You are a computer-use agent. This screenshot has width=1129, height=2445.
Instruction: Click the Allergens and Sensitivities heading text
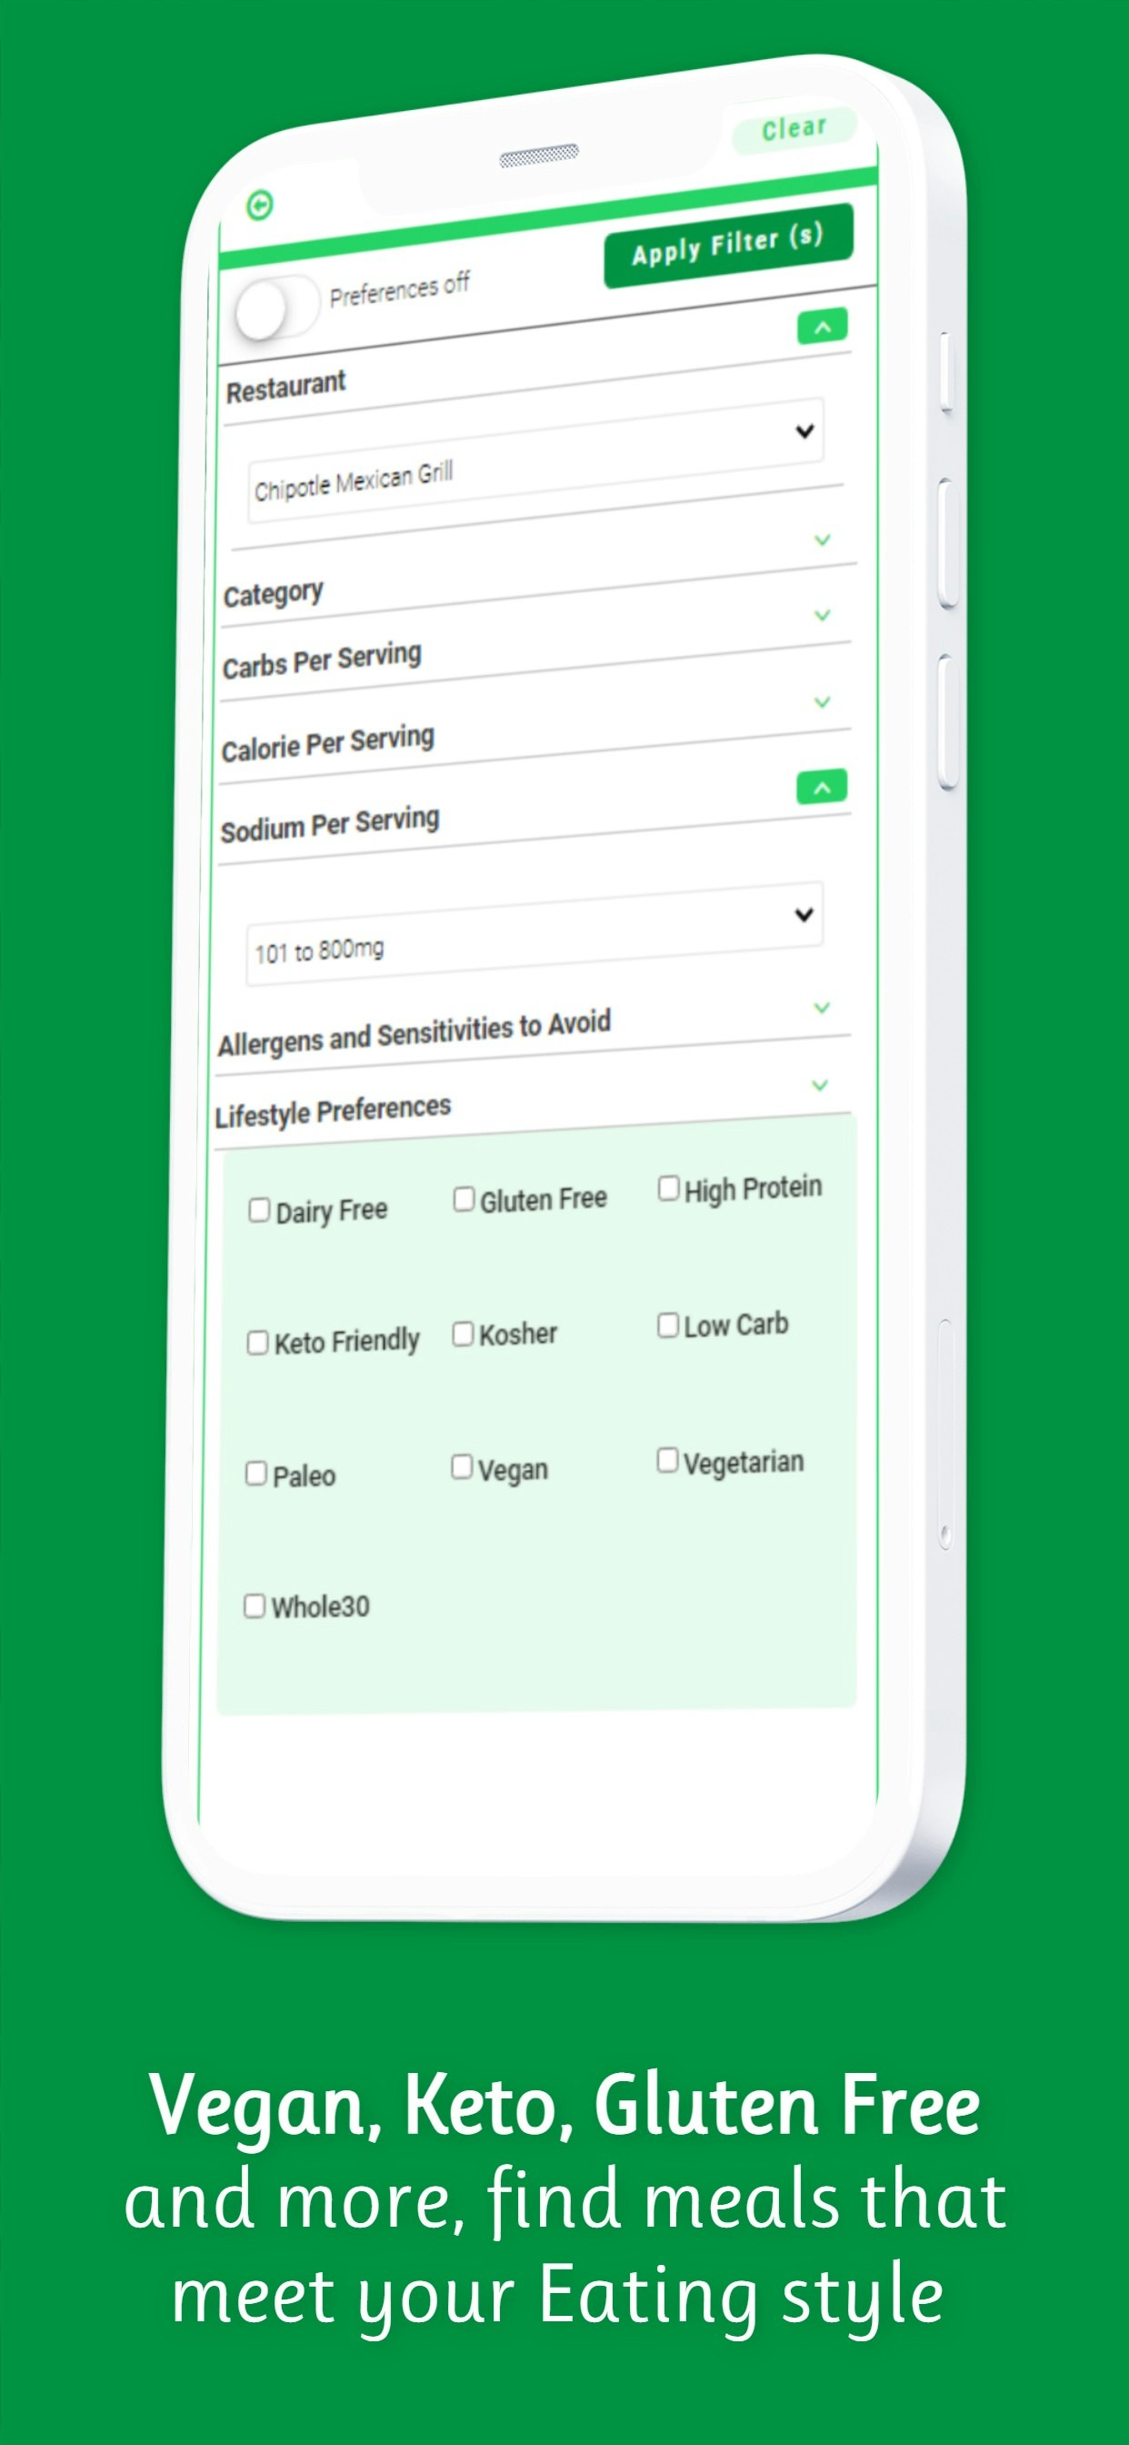click(414, 1032)
